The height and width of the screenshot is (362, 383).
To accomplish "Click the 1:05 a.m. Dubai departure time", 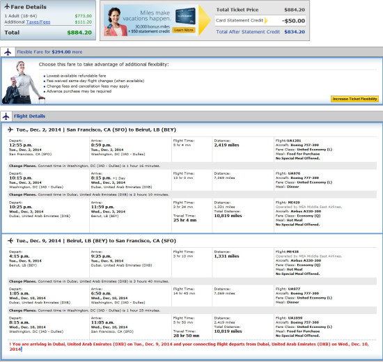I will (19, 294).
